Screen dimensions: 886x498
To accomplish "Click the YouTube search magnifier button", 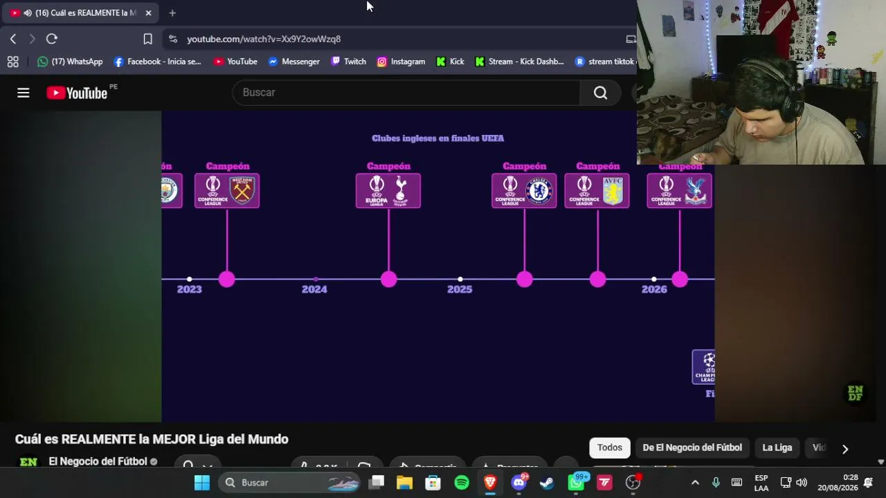I will (600, 93).
